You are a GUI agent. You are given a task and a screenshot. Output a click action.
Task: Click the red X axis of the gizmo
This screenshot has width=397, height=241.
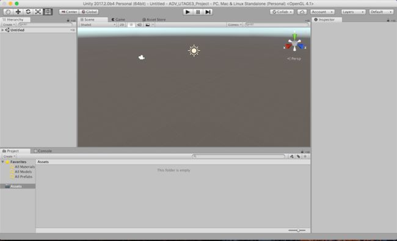tap(288, 46)
